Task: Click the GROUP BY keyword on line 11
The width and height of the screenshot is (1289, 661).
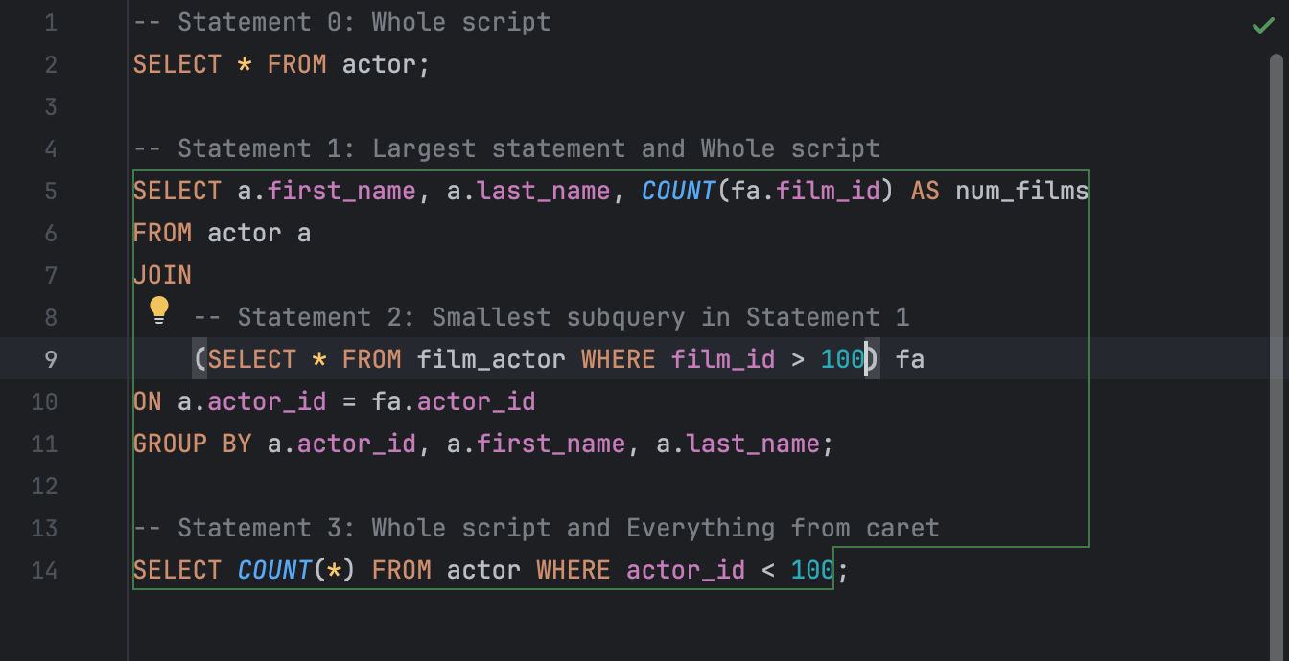Action: (191, 444)
